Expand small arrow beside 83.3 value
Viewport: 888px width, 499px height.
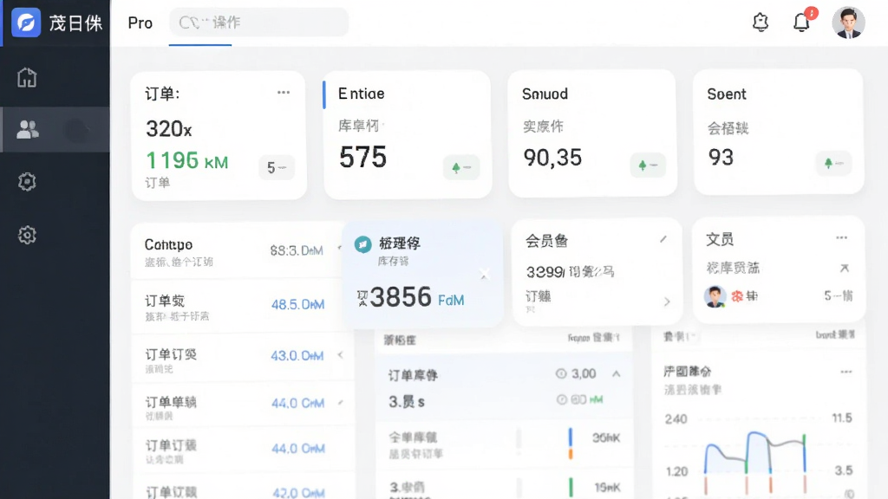340,247
